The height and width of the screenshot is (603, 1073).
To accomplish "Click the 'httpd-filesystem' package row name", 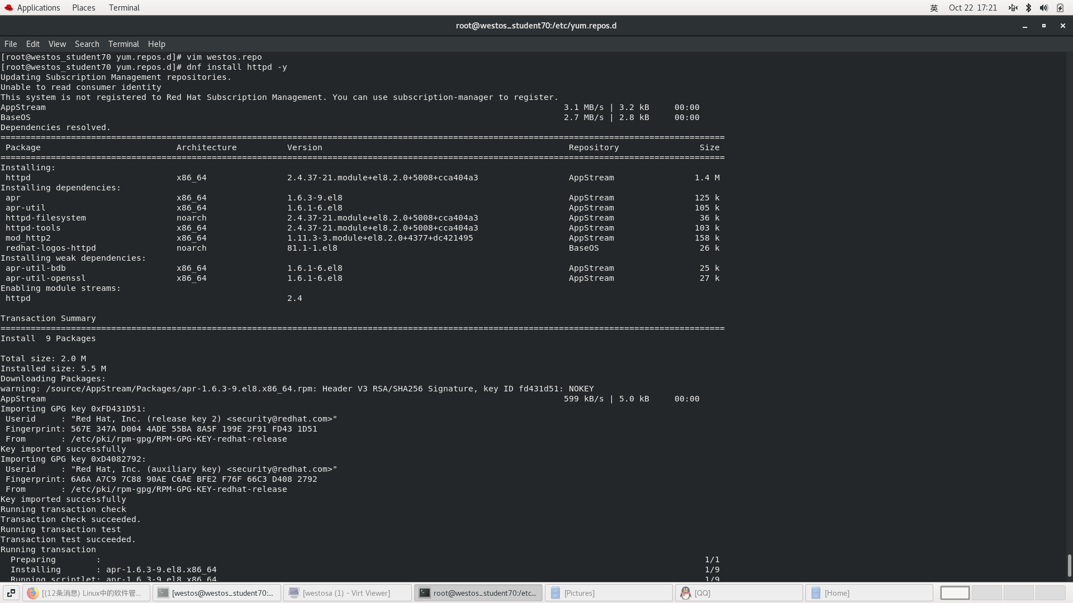I will point(46,218).
